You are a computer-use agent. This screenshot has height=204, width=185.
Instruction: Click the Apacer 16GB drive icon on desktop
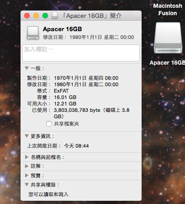pyautogui.click(x=168, y=38)
